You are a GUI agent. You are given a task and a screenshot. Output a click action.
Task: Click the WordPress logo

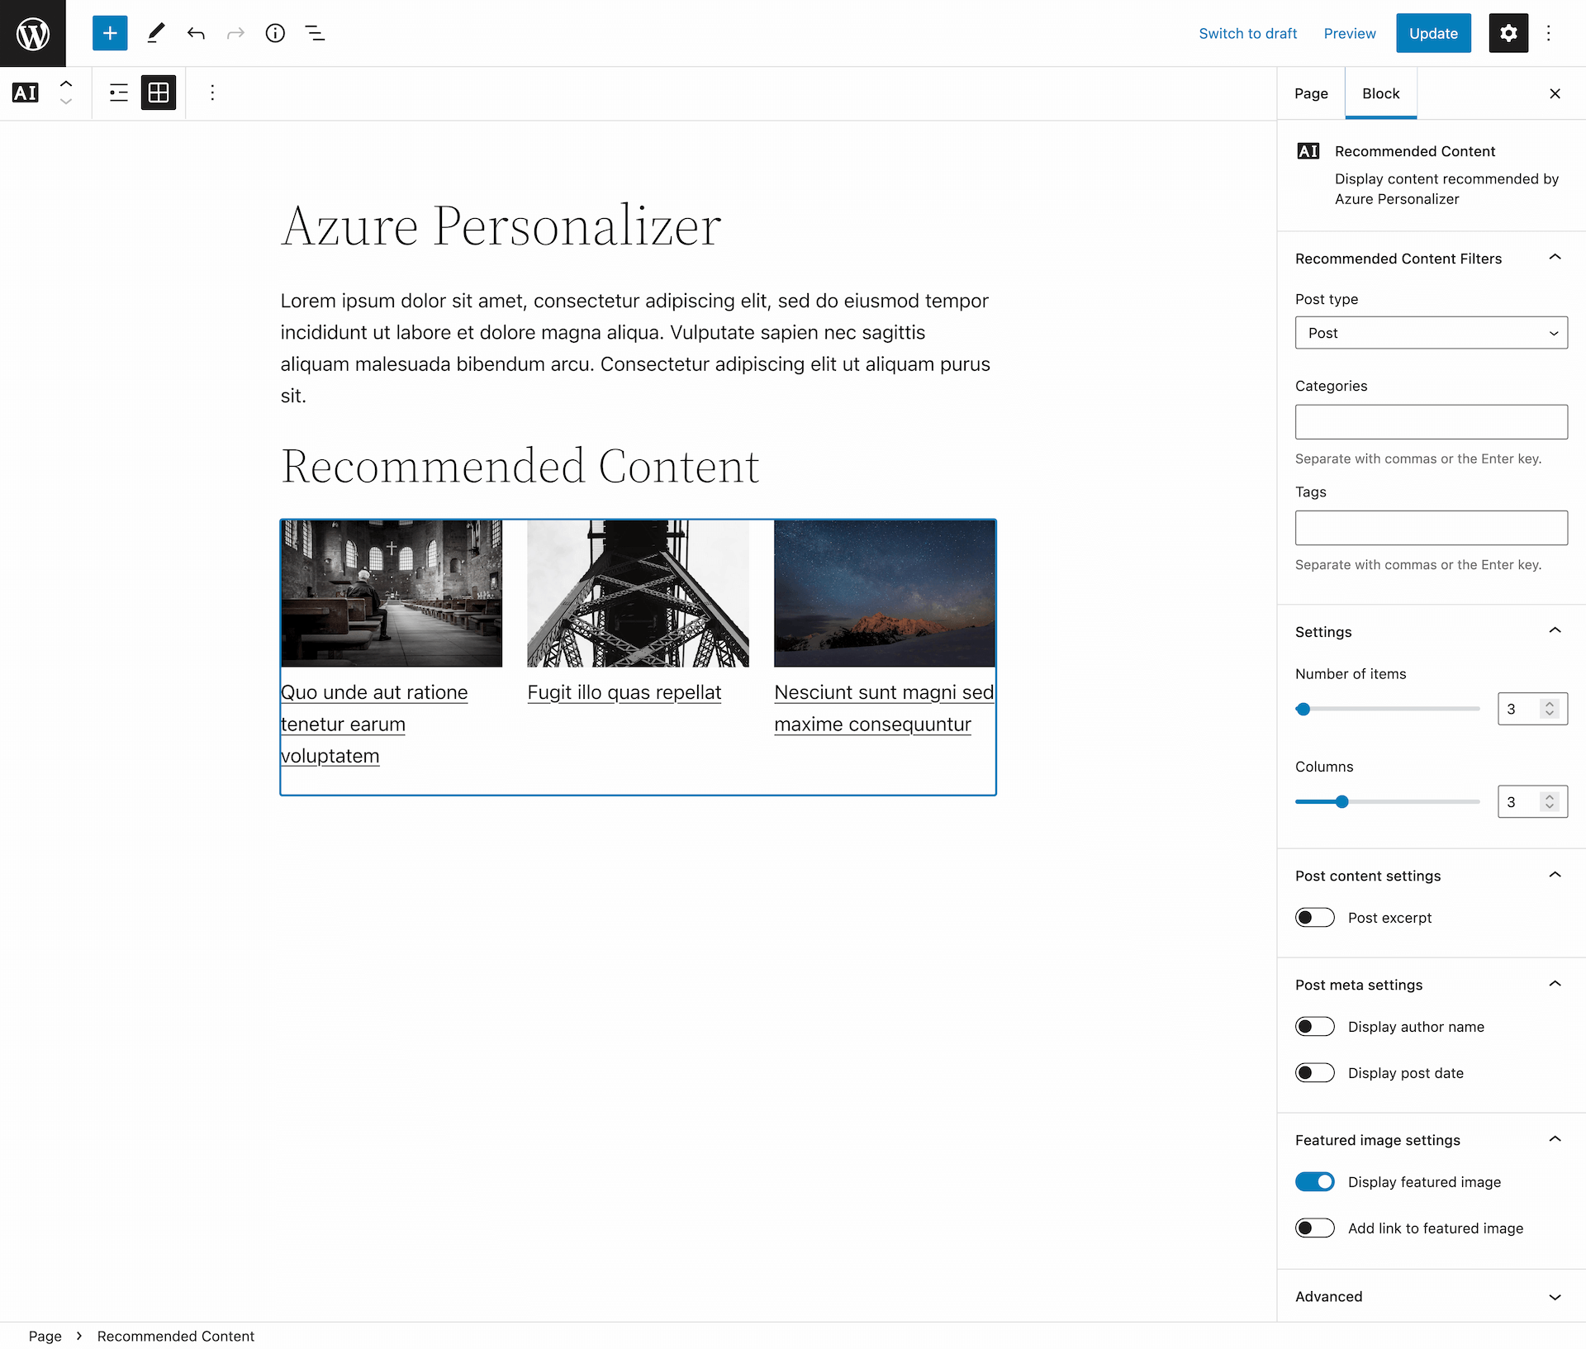(x=32, y=33)
